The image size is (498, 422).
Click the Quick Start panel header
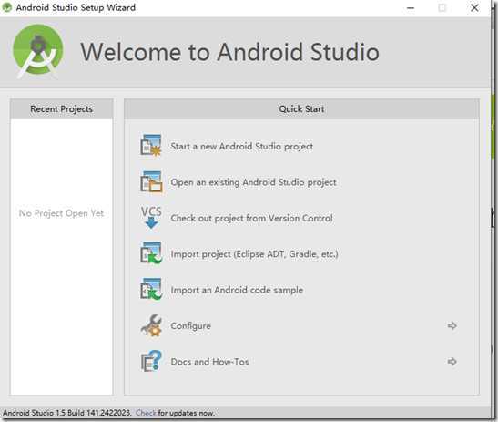(301, 108)
